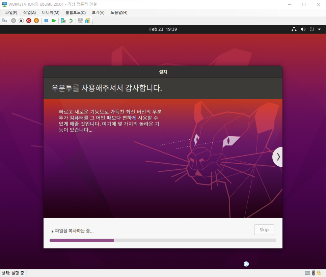Click the Ubuntu power icon in top bar

(x=311, y=29)
